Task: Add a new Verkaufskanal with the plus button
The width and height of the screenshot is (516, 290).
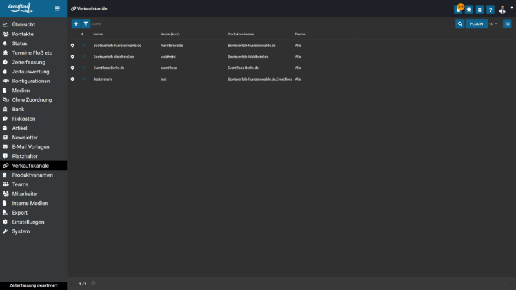Action: click(x=75, y=24)
